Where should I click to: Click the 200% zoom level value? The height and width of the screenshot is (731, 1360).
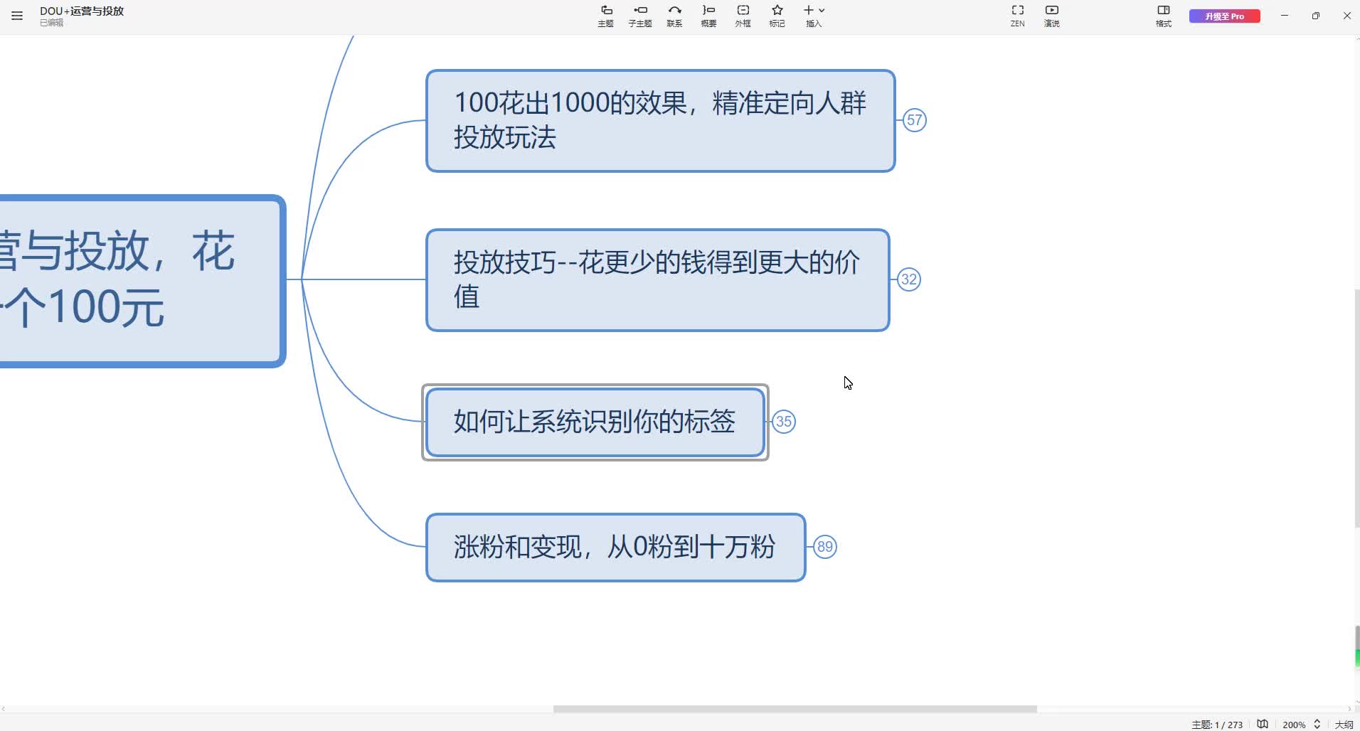pos(1294,725)
